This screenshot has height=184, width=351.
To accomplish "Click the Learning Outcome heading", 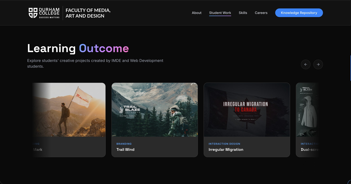I will point(78,48).
